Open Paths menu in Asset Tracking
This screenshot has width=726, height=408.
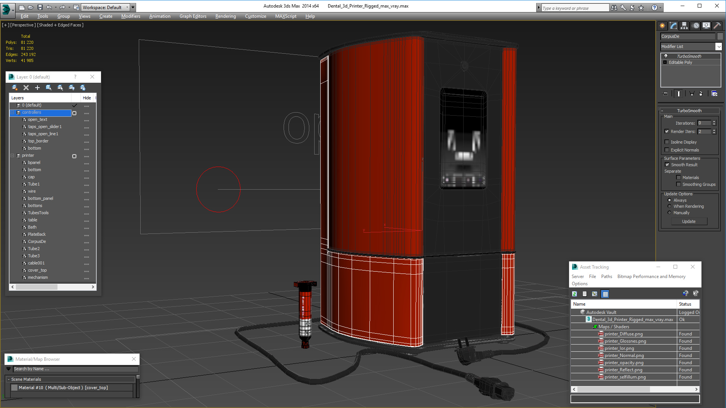(607, 277)
